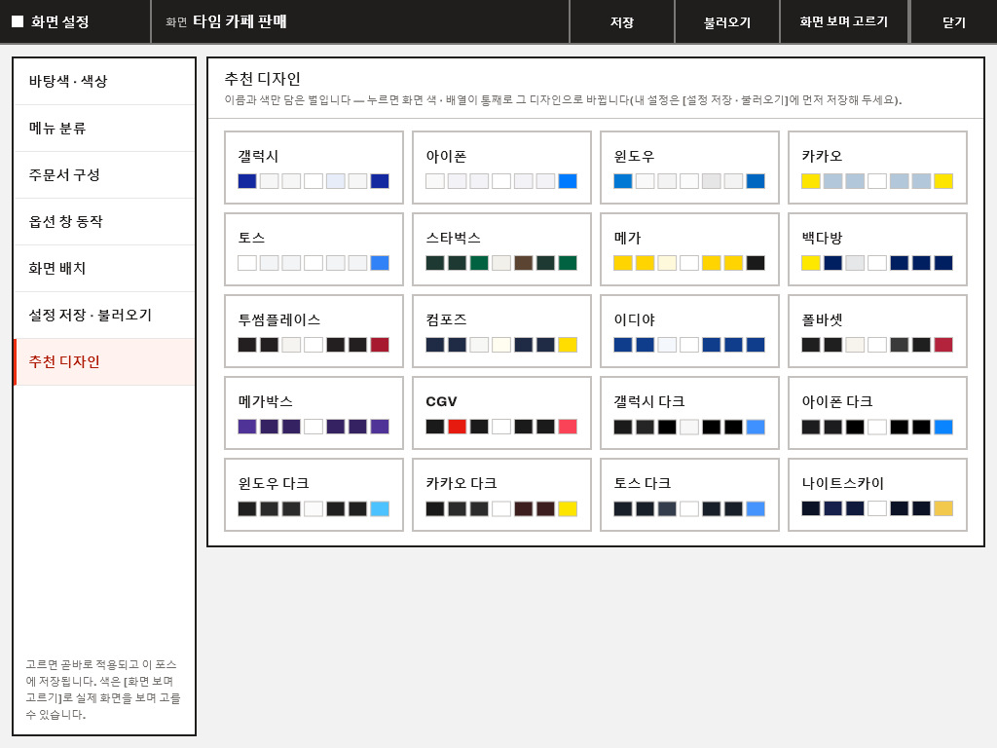
Task: Click the 화면 보며 고르기 button
Action: [x=844, y=21]
